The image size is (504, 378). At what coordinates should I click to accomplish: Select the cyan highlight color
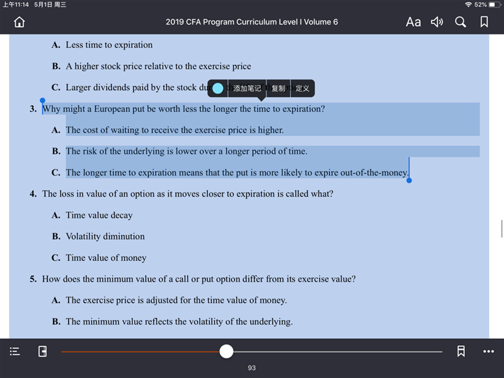coord(217,88)
